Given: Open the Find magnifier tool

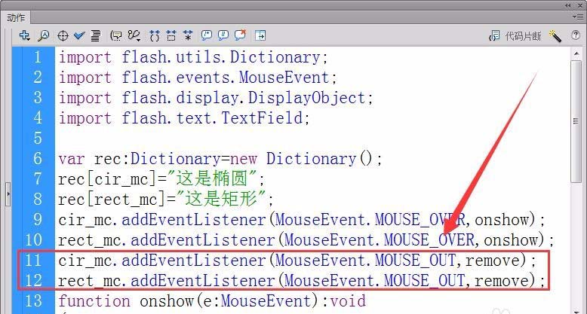Looking at the screenshot, I should 44,35.
